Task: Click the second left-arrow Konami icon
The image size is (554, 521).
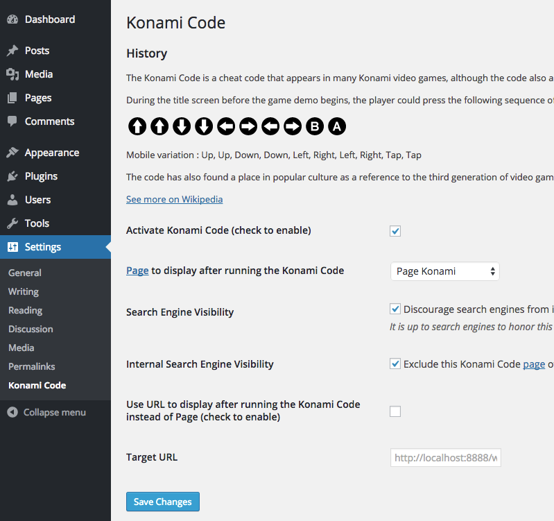Action: 270,126
